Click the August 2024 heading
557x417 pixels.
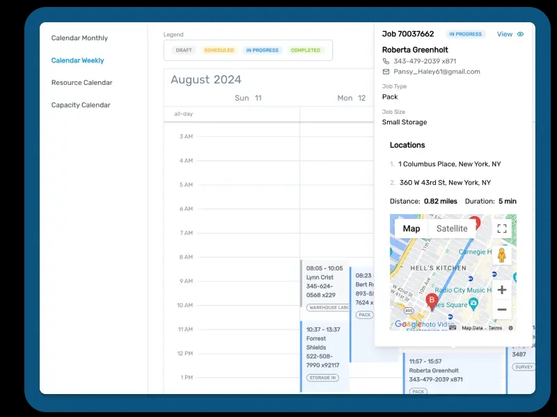[206, 79]
